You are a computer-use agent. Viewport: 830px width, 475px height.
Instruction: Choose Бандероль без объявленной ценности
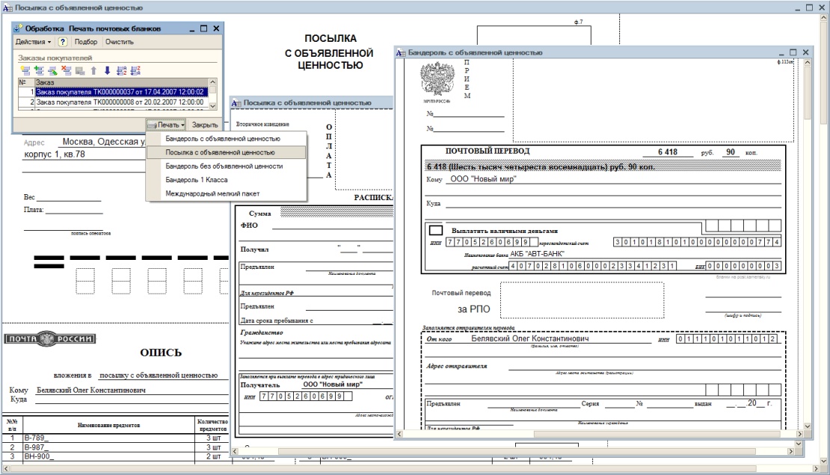point(224,166)
